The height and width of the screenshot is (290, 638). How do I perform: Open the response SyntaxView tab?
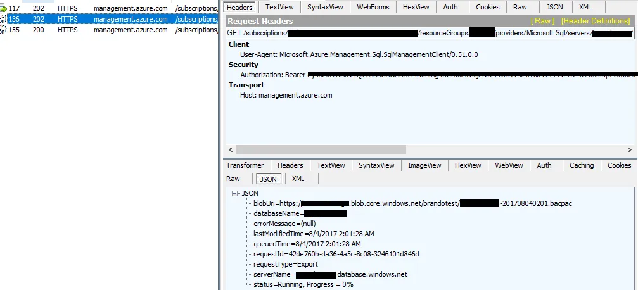(x=376, y=165)
